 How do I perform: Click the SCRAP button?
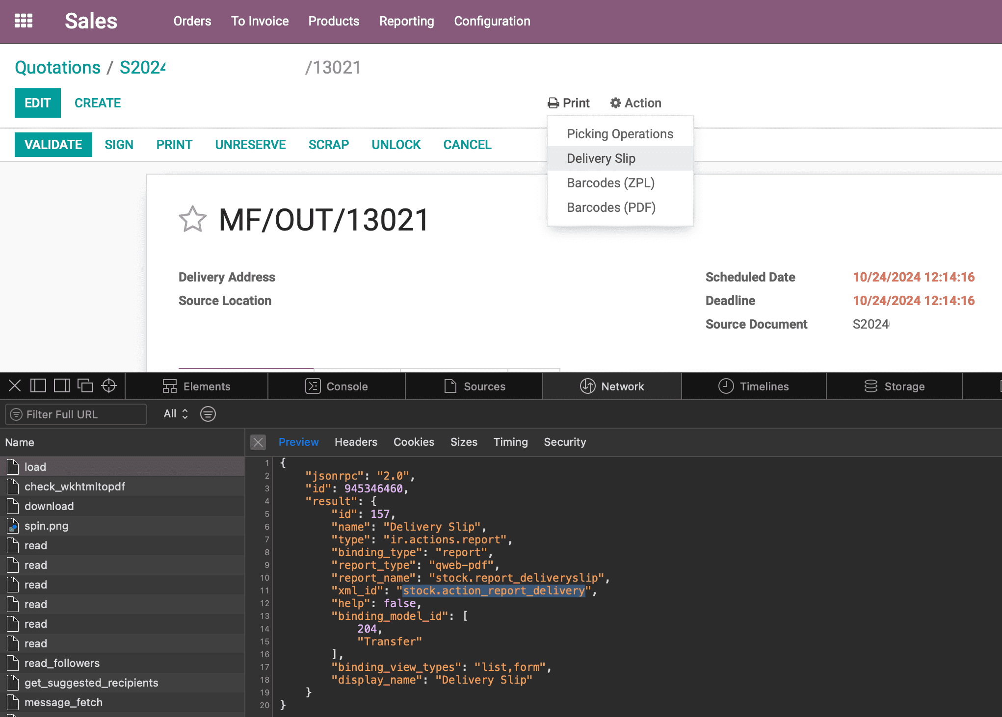click(x=329, y=145)
